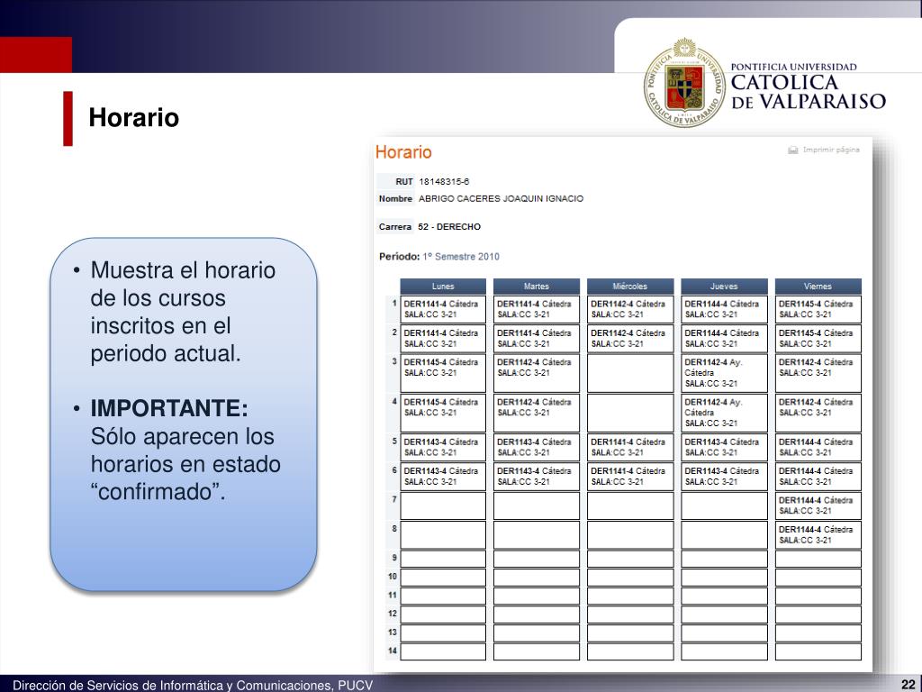Select the Jueves column header
The width and height of the screenshot is (922, 692).
pos(724,287)
